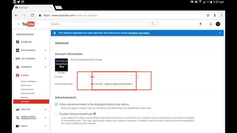Click the YouTube tab title
Image resolution: width=237 pixels, height=133 pixels.
pos(23,7)
